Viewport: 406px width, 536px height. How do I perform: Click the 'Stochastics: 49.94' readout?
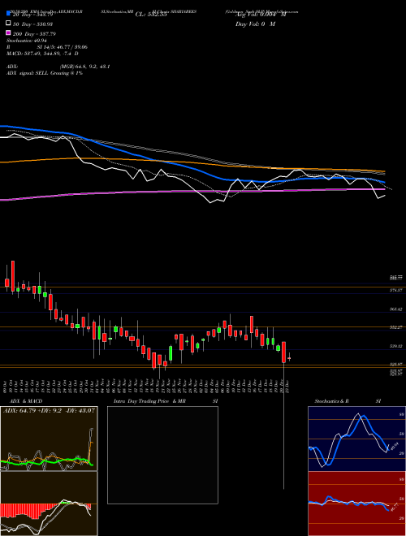26,41
